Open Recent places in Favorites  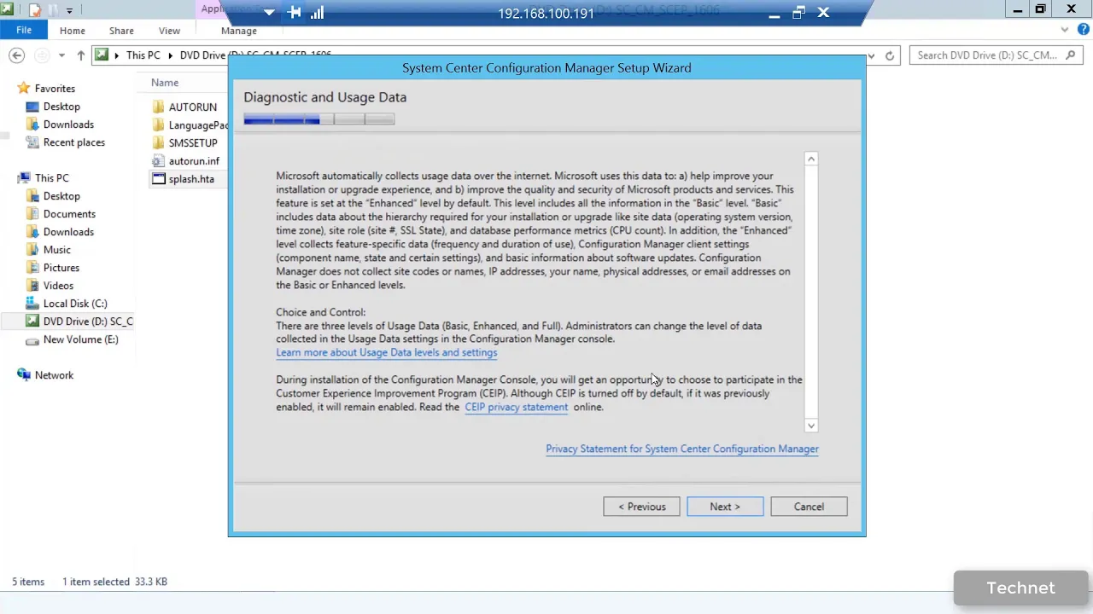pyautogui.click(x=74, y=142)
